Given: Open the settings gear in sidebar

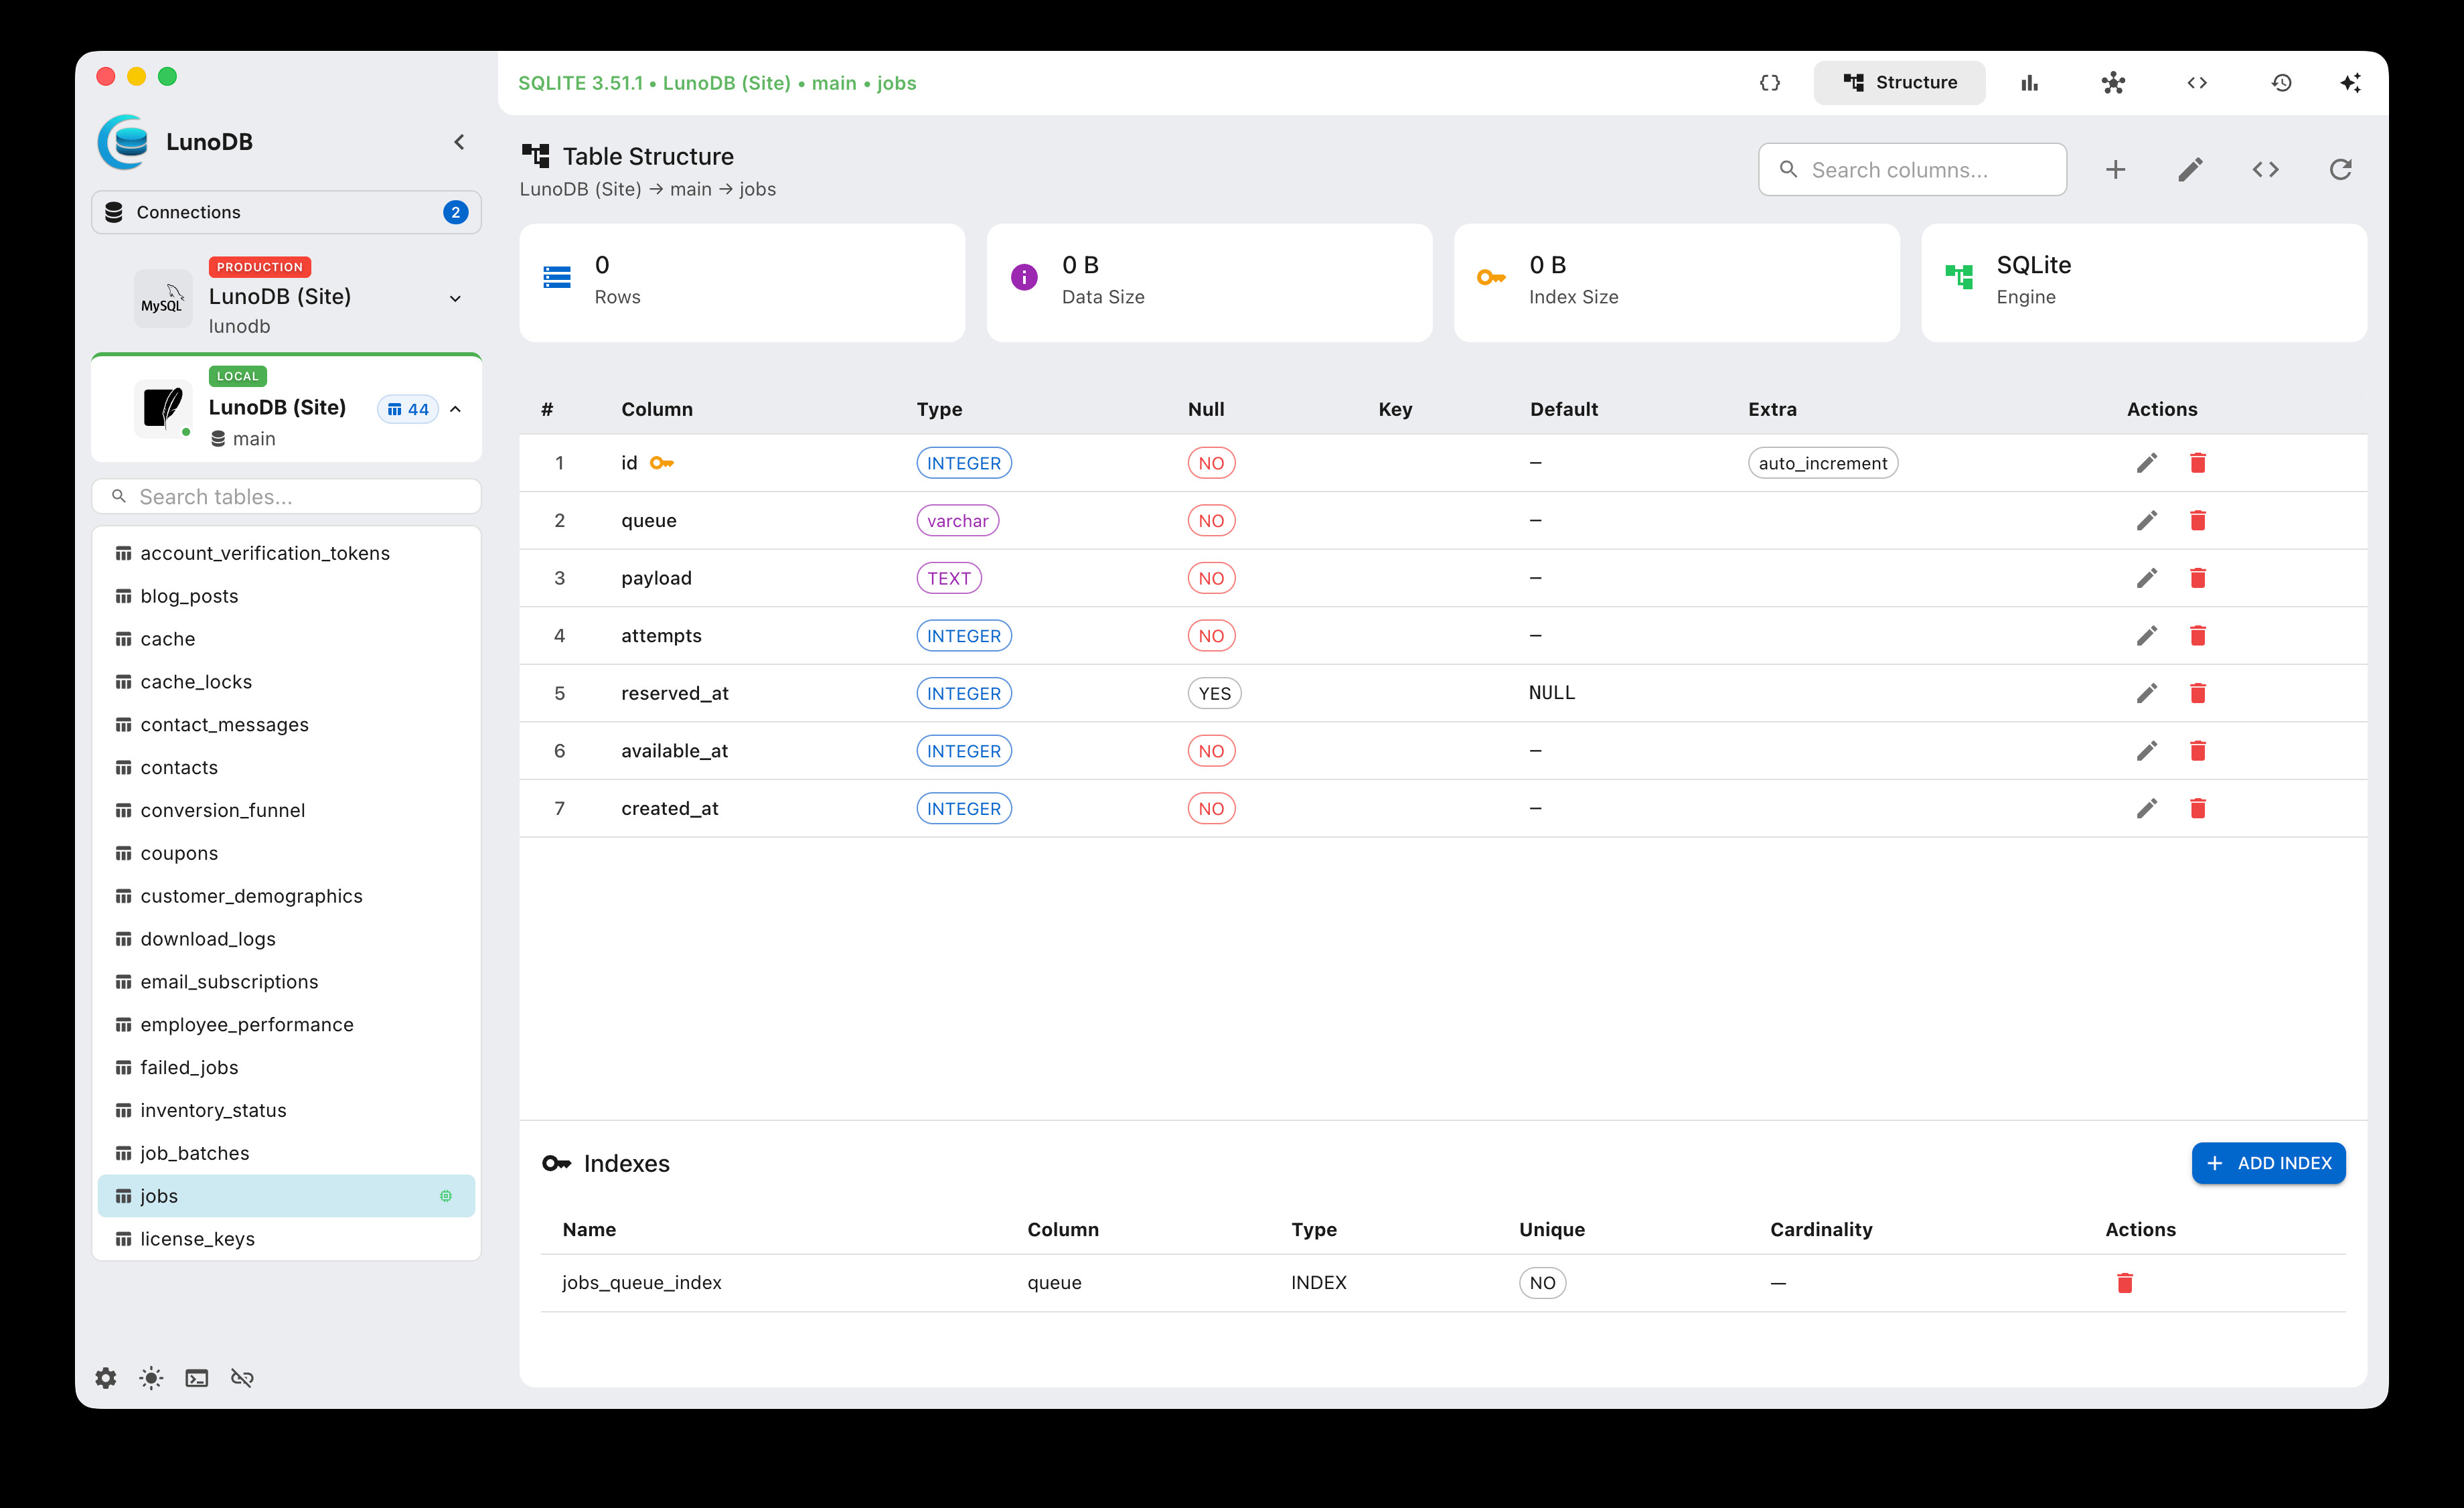Looking at the screenshot, I should click(x=106, y=1378).
